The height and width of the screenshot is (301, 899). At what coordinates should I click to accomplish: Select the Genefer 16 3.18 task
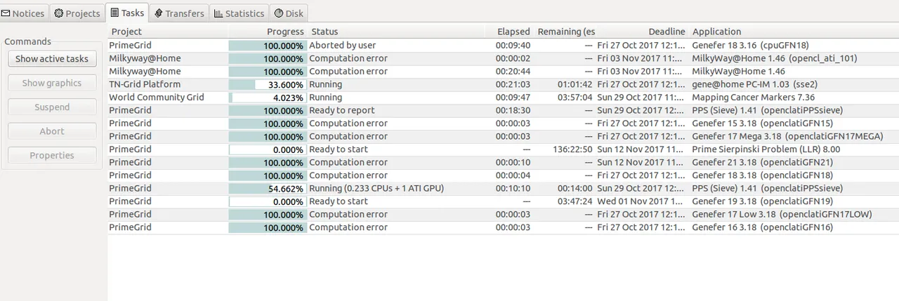click(x=504, y=227)
